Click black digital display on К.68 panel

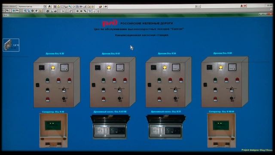tap(209, 67)
